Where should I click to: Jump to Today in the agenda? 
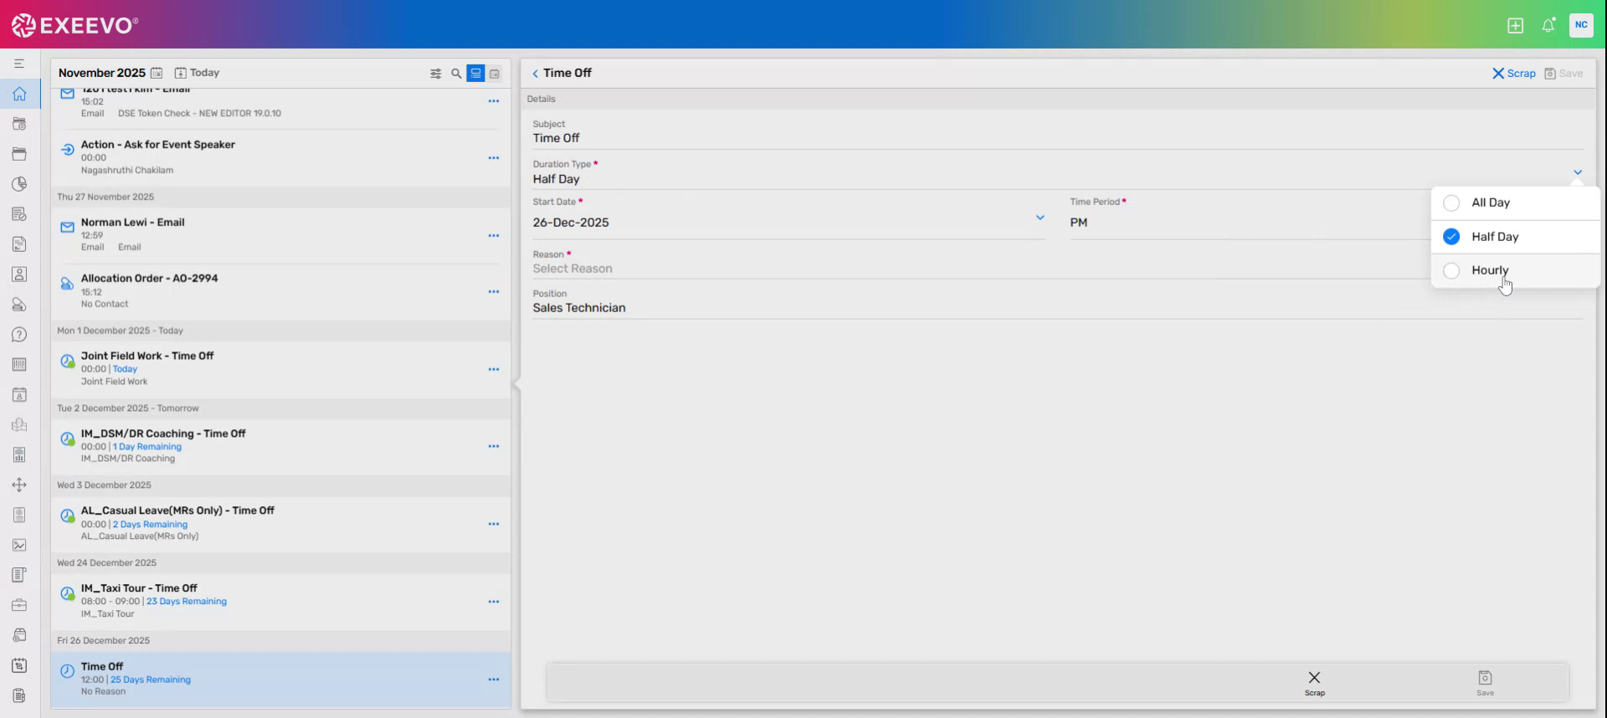pyautogui.click(x=197, y=73)
